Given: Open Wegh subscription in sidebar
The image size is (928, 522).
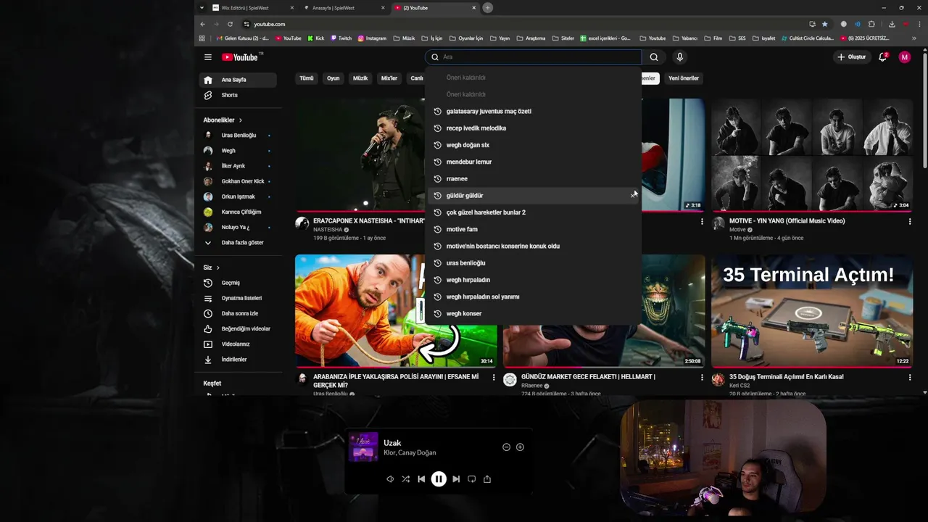Looking at the screenshot, I should tap(238, 151).
